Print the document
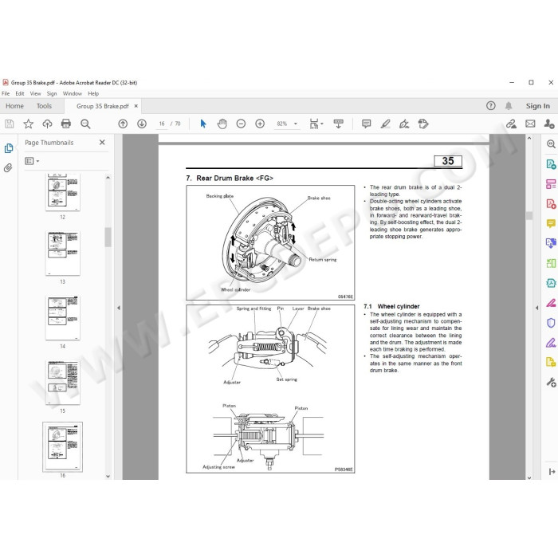 (66, 124)
